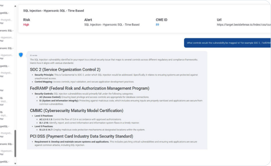Open the target.bestdefense.io URL
The width and height of the screenshot is (271, 166).
244,25
